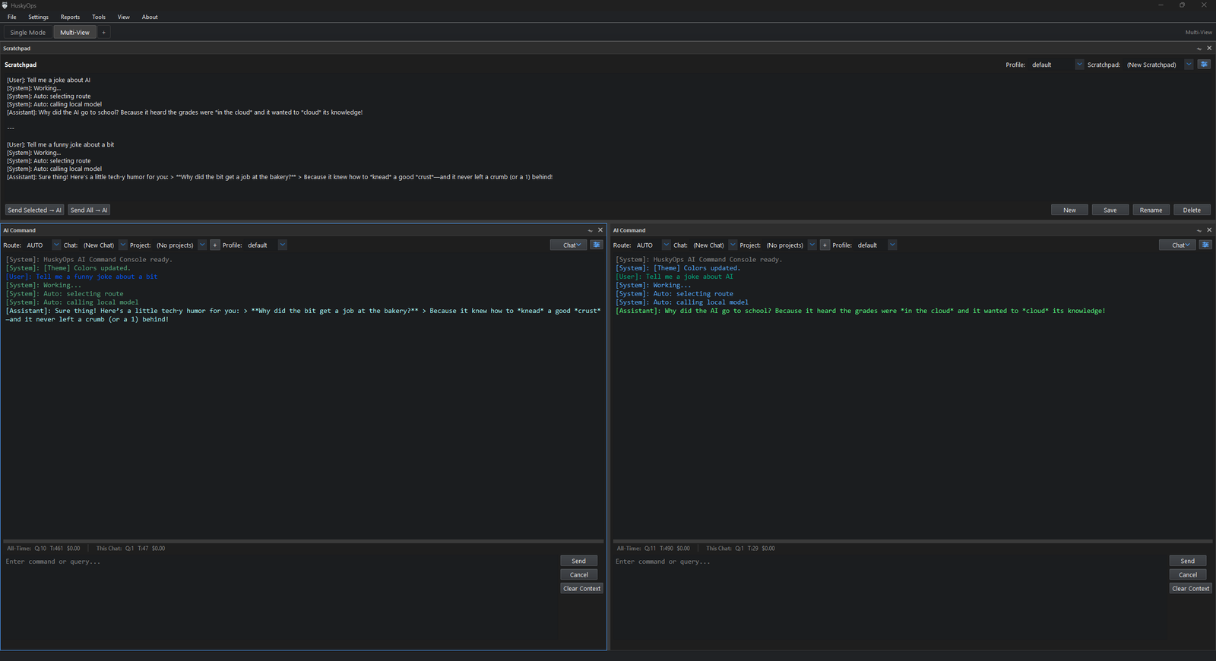This screenshot has width=1216, height=661.
Task: Click Cancel in left AI Command panel
Action: pos(579,574)
